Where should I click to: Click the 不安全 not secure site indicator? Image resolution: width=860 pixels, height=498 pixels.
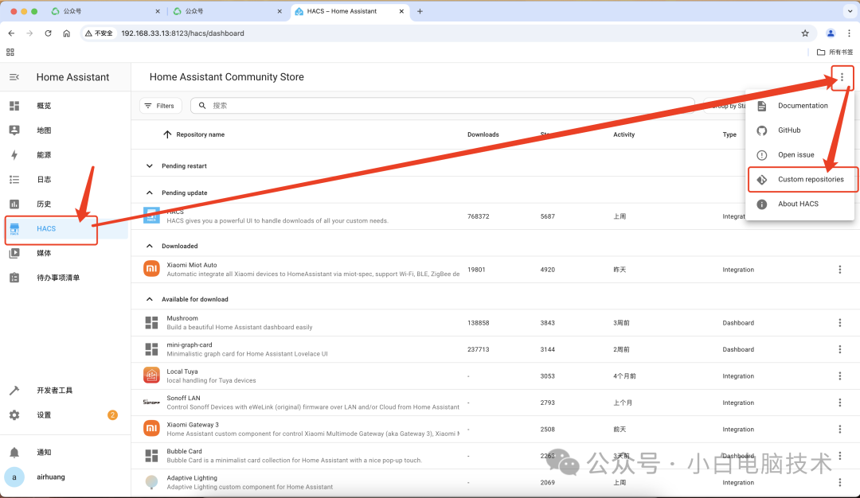(99, 33)
